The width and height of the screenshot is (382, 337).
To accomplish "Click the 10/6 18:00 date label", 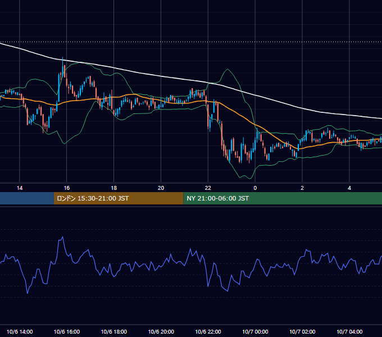I will [114, 331].
